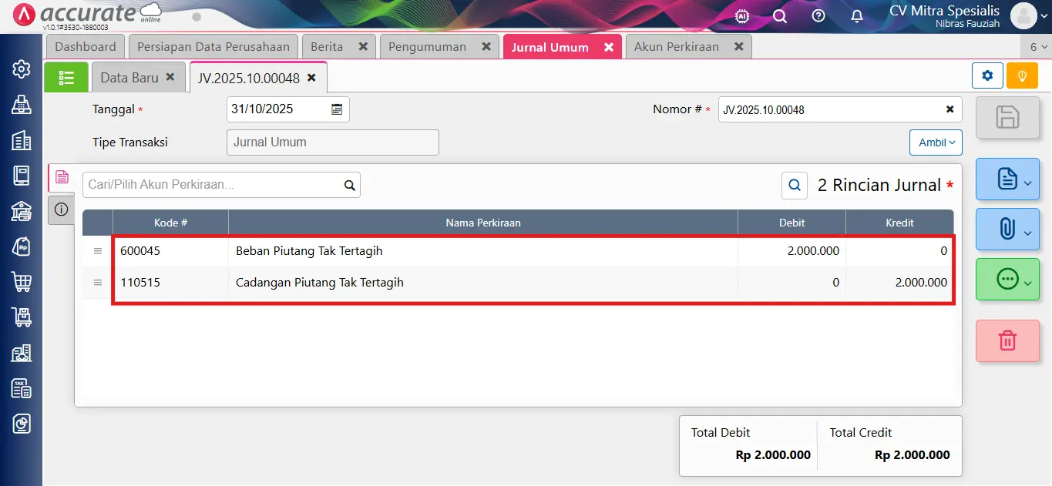The height and width of the screenshot is (486, 1052).
Task: Switch to the Akun Perkiraan tab
Action: (x=676, y=47)
